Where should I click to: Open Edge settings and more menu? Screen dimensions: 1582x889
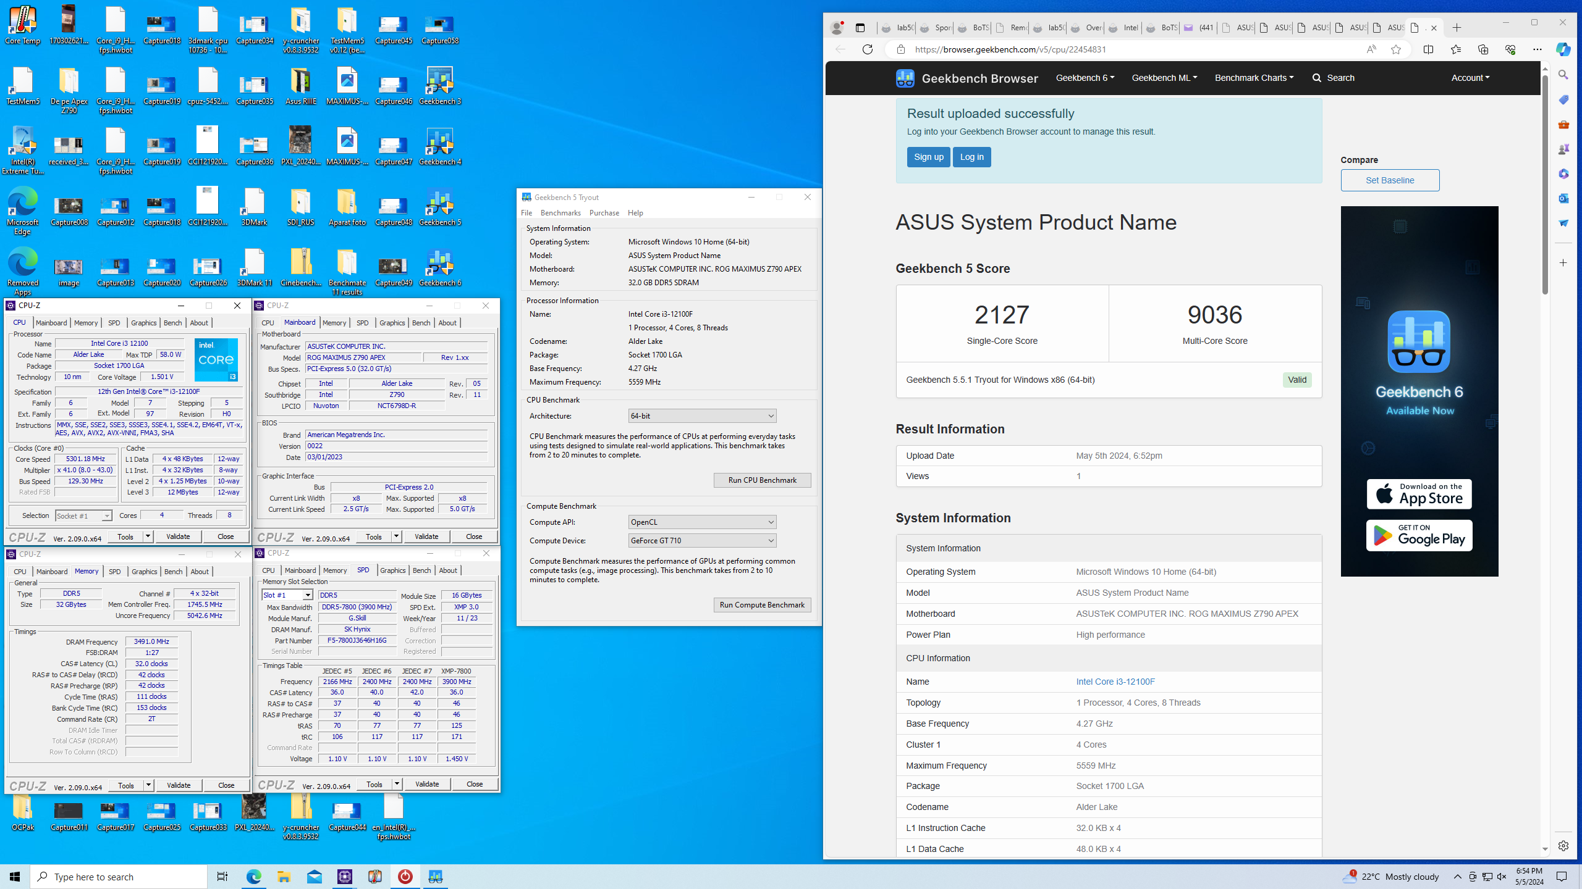[1537, 49]
